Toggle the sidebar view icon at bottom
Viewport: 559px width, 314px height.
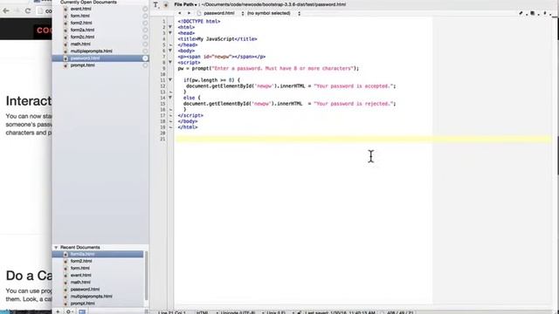coord(82,311)
